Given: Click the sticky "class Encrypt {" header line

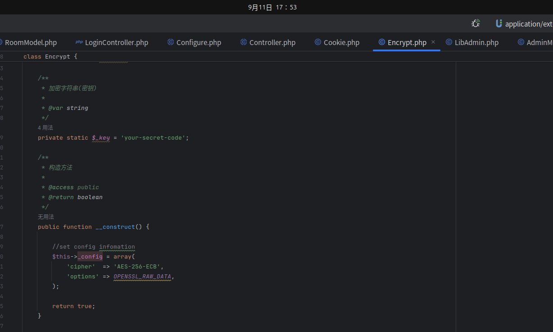Looking at the screenshot, I should pos(50,56).
